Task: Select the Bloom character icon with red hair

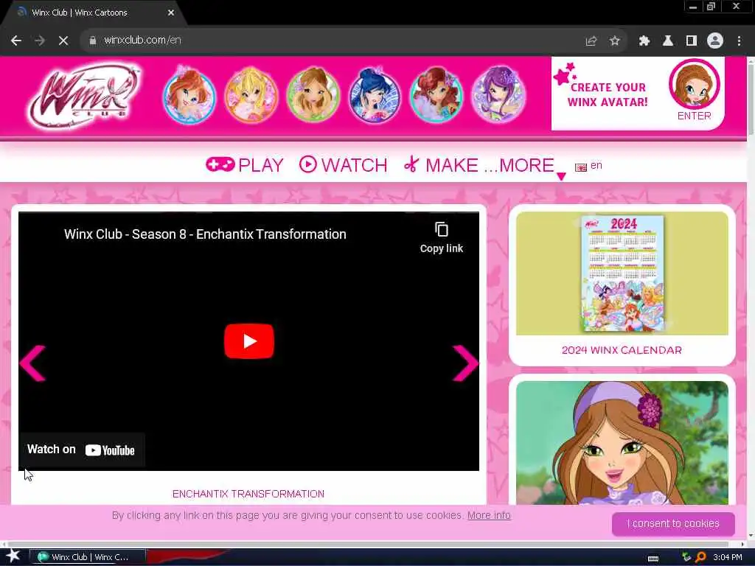Action: pyautogui.click(x=189, y=95)
